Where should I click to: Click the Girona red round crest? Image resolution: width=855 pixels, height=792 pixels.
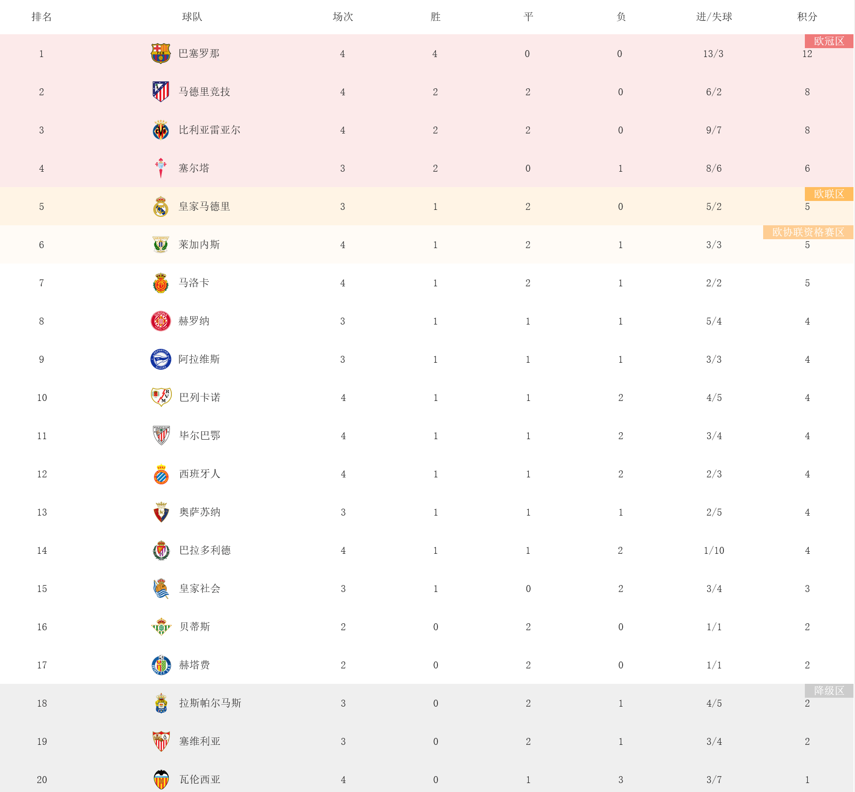[160, 321]
